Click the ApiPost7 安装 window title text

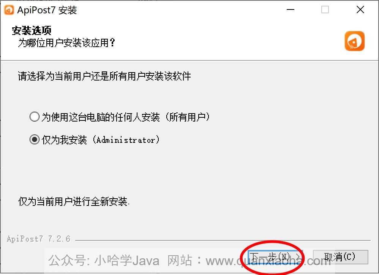pyautogui.click(x=47, y=10)
